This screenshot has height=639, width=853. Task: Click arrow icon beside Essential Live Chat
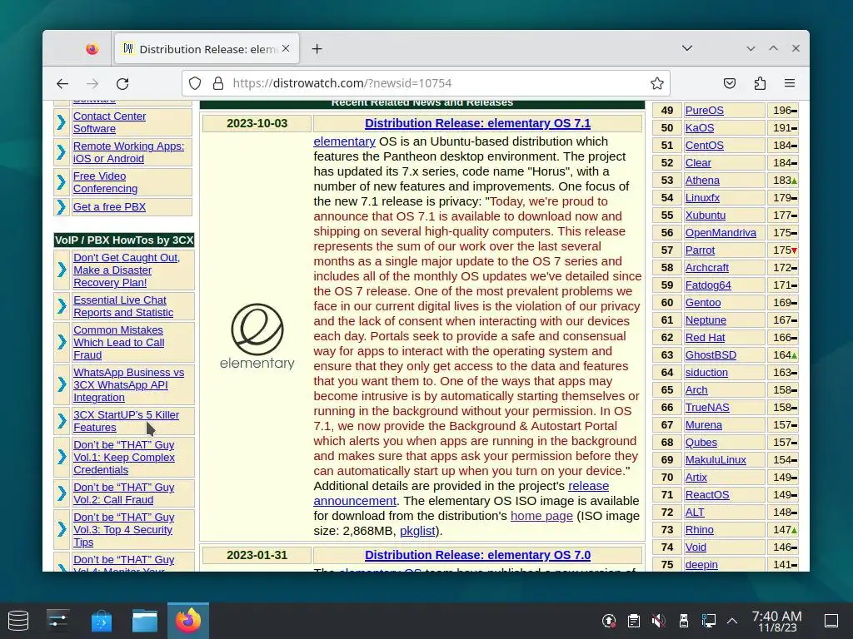coord(62,306)
